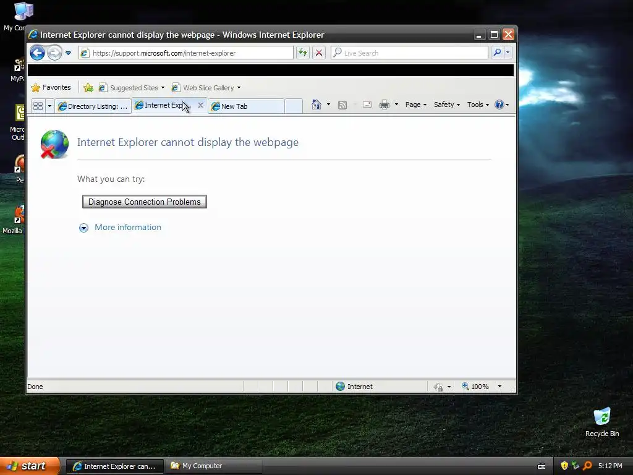Open the Home button dropdown arrow

(x=328, y=105)
